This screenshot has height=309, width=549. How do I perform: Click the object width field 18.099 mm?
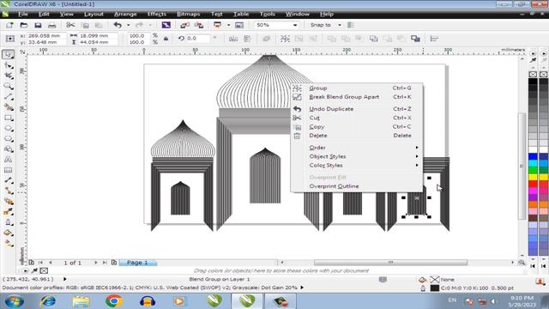coord(98,36)
